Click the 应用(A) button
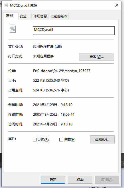The image size is (124, 188). point(107,180)
